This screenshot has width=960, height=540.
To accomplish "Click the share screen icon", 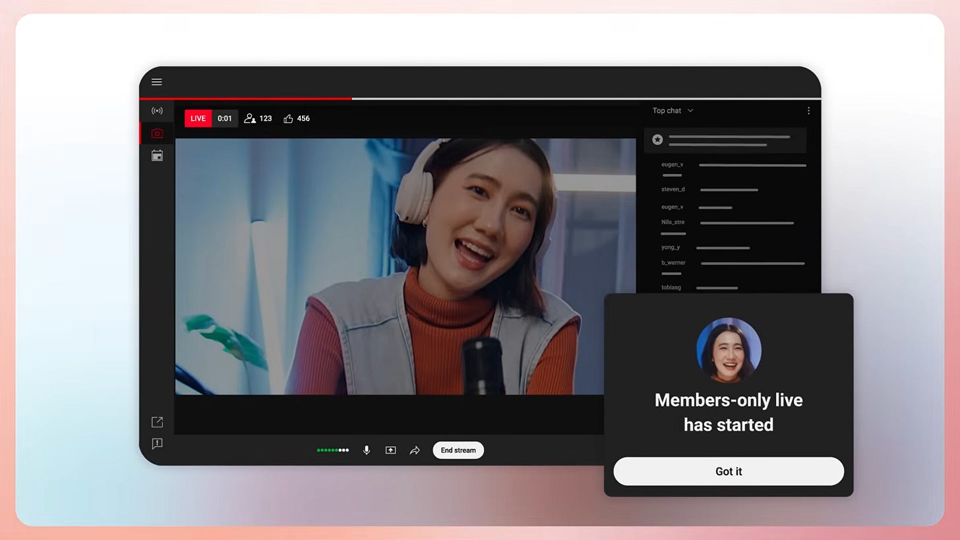I will 390,450.
